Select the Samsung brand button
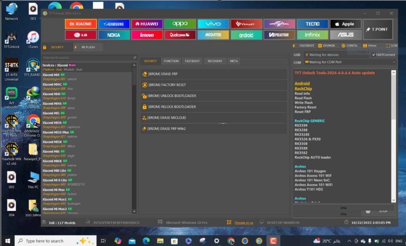The height and width of the screenshot is (246, 406). click(114, 24)
